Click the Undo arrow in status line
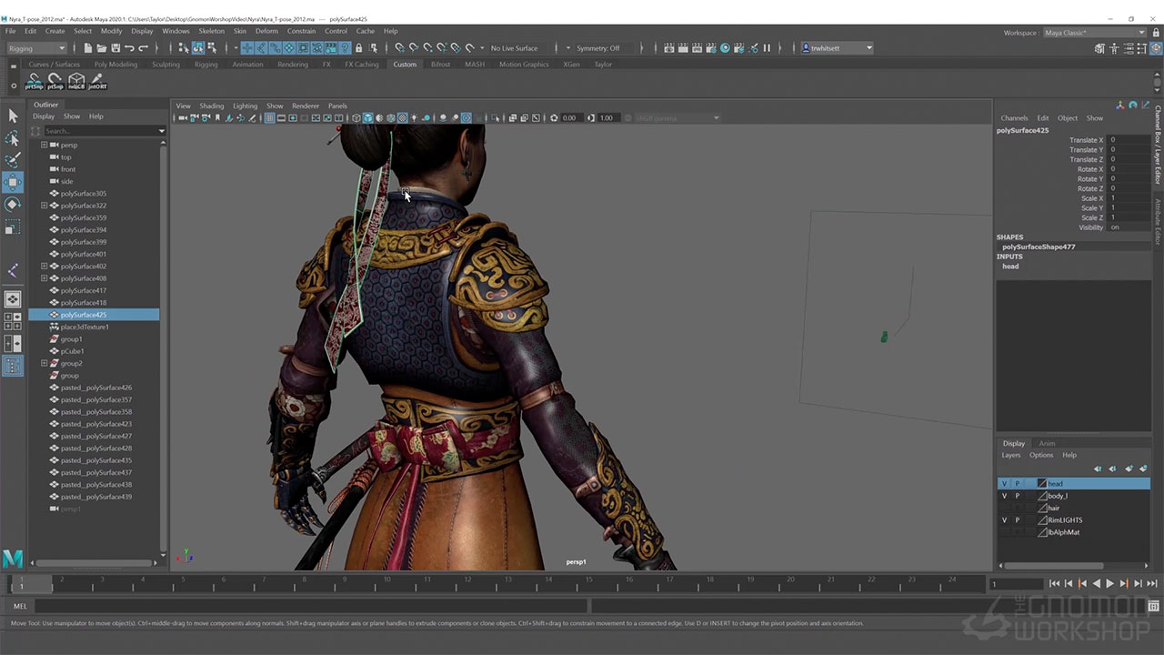Screen dimensions: 1164x655 [128, 48]
